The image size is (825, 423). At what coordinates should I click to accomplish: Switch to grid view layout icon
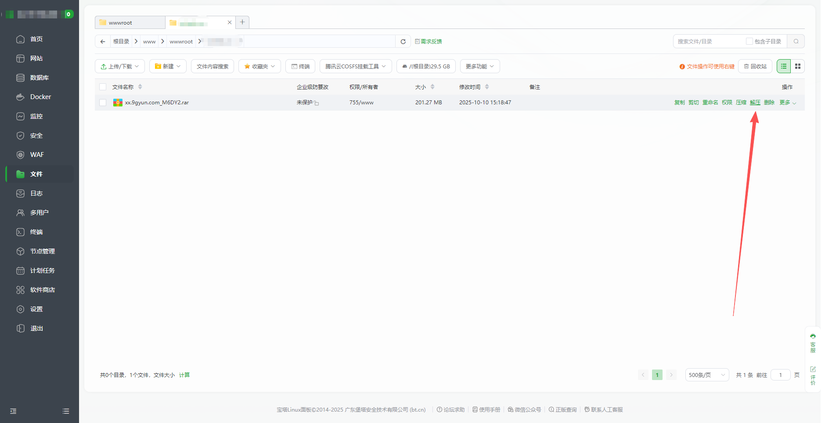point(798,66)
